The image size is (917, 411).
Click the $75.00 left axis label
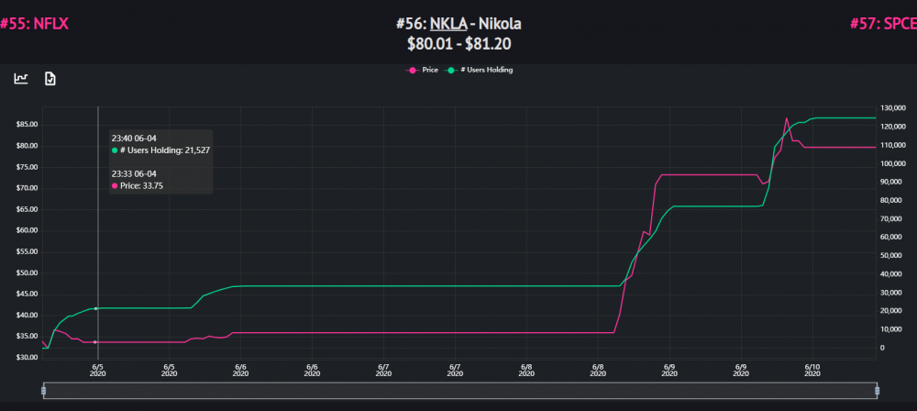click(x=27, y=167)
